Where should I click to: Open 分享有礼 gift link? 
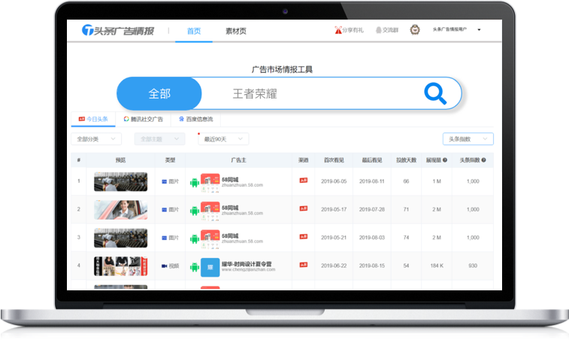point(349,30)
